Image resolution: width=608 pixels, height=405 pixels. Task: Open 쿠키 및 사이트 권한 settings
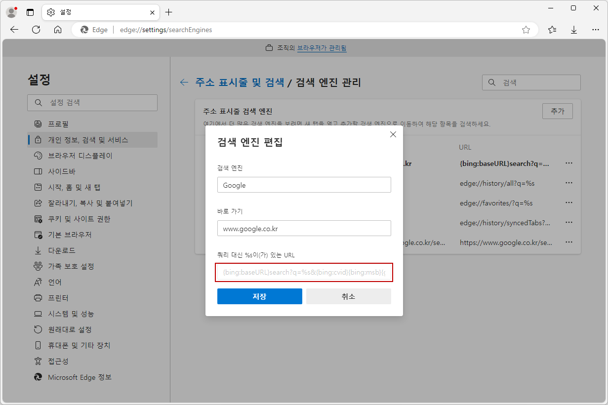click(x=92, y=219)
